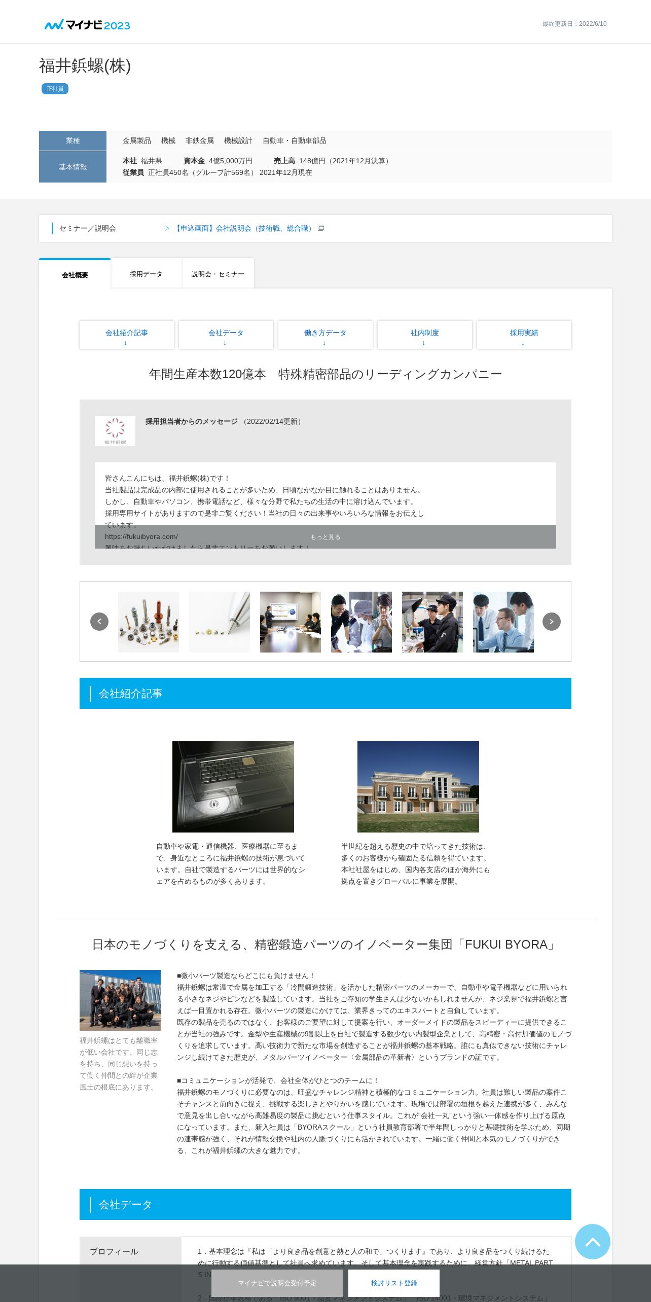
Task: Jump to 働き方データ section
Action: click(325, 335)
